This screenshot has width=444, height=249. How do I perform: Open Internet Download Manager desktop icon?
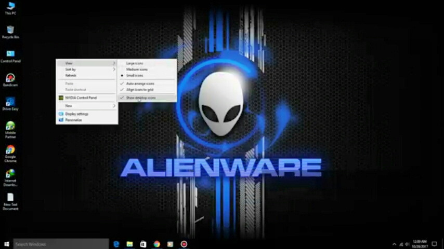point(10,178)
